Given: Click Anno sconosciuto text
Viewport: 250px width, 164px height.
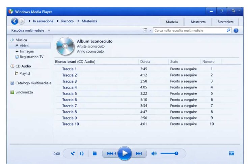Looking at the screenshot, I should click(x=90, y=51).
